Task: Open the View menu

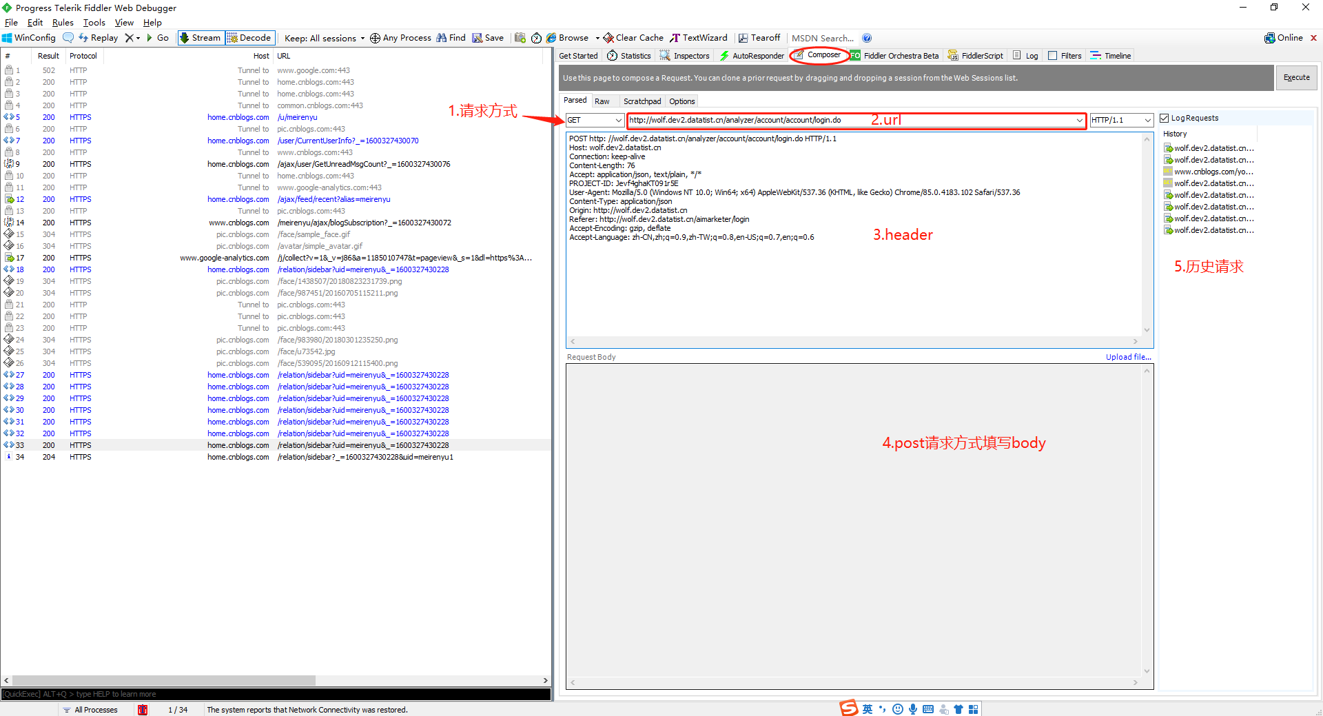Action: click(124, 23)
